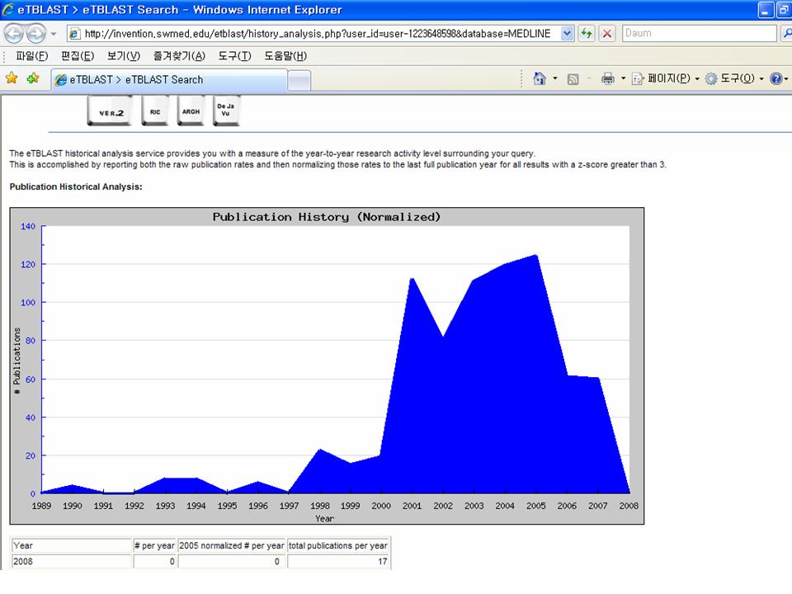Screen dimensions: 792x594
Task: Open the 페이지(P) toolbar menu
Action: click(666, 78)
